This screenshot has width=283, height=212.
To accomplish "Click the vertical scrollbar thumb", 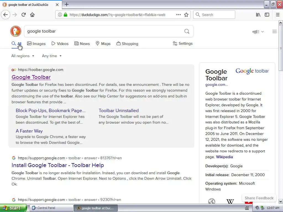I will 281,48.
